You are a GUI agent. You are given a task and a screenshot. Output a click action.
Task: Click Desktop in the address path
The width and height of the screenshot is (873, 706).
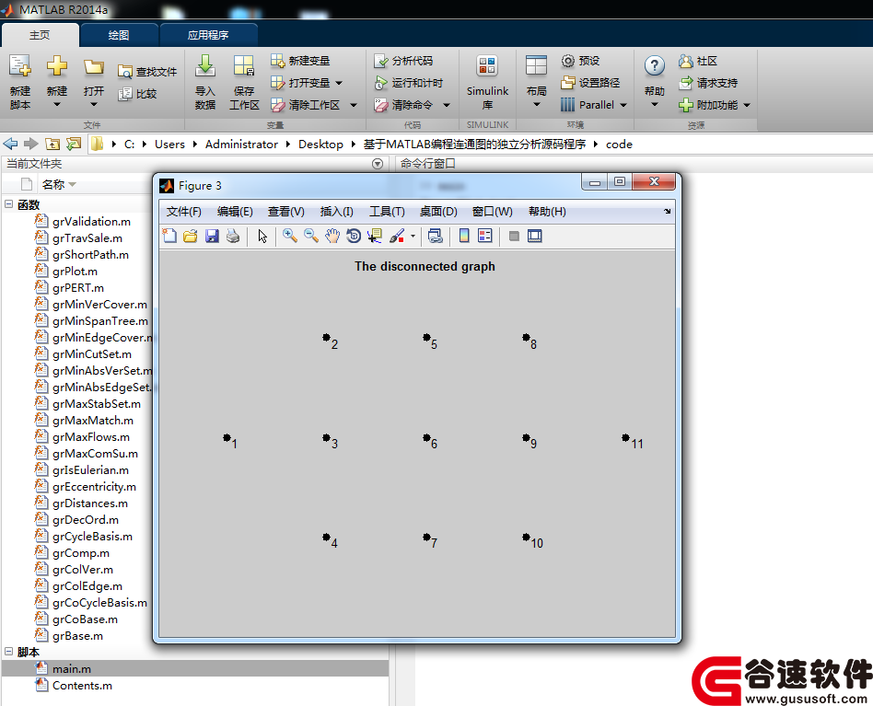[x=320, y=145]
